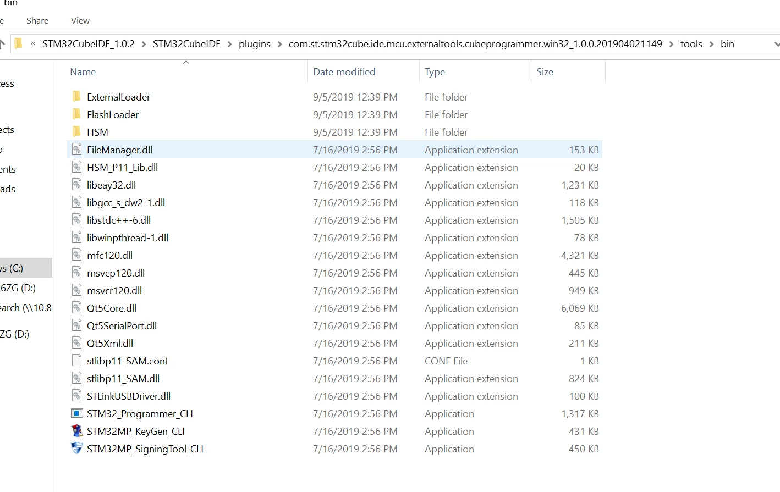
Task: Navigate to plugins breadcrumb segment
Action: [x=255, y=44]
